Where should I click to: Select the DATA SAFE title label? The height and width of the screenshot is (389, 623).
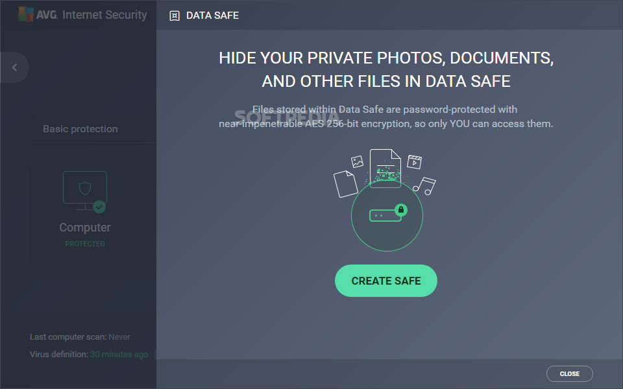pyautogui.click(x=213, y=16)
